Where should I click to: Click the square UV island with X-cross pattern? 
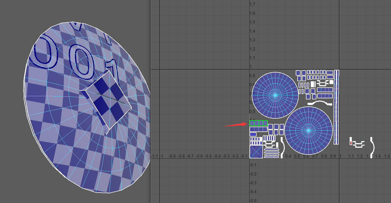tap(256, 151)
